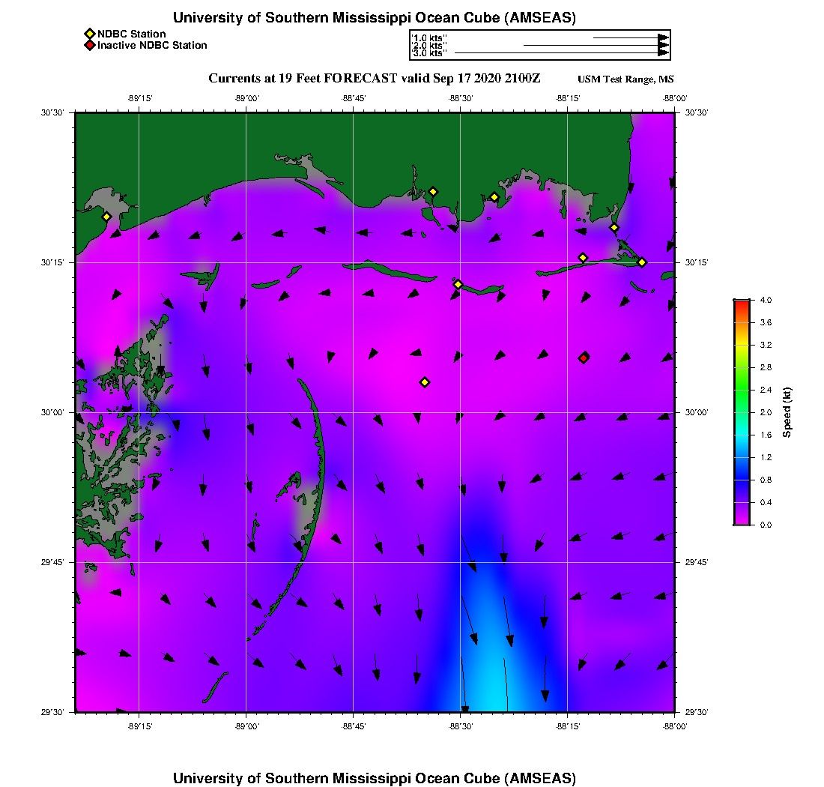Click the top Ocean Cube (AMSEAS) title

coord(375,17)
